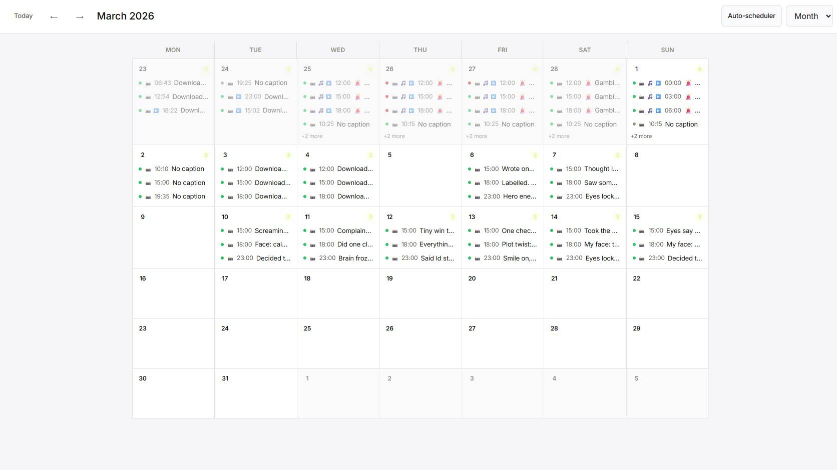Screen dimensions: 837x470
Task: Click the play icon on Feb 26 12:00 post
Action: pyautogui.click(x=411, y=83)
